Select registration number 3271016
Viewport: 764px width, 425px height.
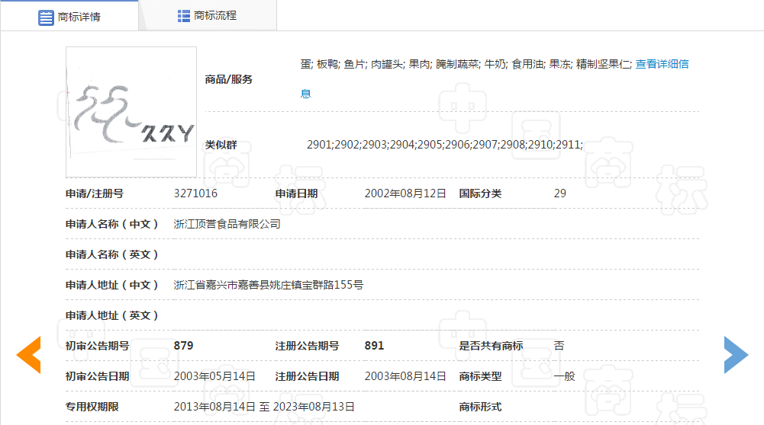pos(195,193)
